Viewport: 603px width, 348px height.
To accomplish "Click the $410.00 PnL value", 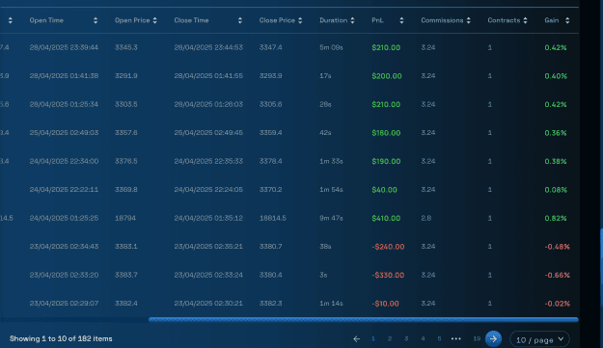I will 386,218.
